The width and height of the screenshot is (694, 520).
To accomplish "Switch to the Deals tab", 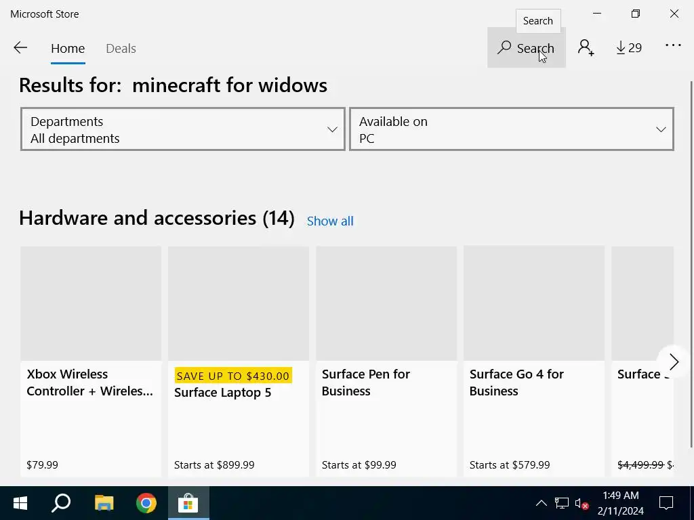I will tap(121, 48).
